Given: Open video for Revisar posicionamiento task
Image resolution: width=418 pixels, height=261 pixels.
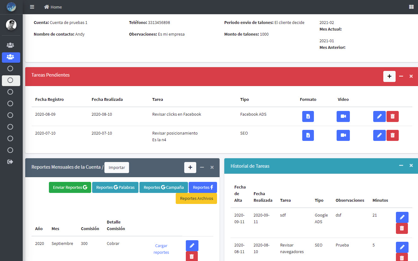Looking at the screenshot, I should click(x=343, y=135).
